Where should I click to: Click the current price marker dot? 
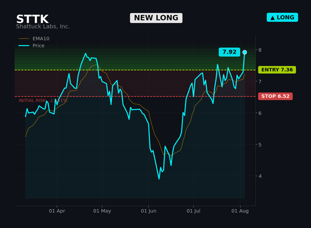(x=244, y=52)
